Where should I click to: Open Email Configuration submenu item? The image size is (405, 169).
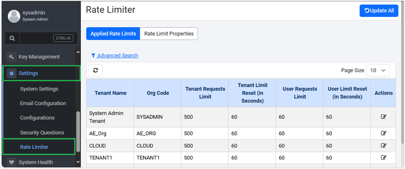point(43,104)
